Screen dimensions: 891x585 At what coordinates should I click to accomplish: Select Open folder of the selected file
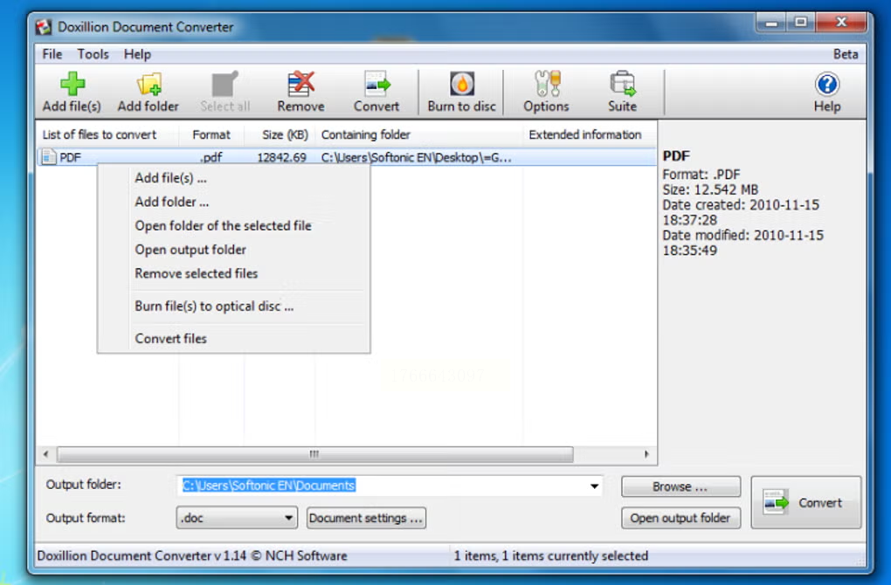223,225
